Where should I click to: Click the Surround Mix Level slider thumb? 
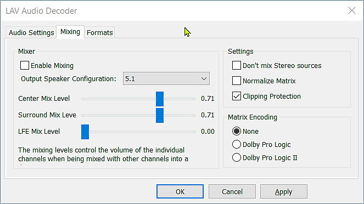point(160,116)
